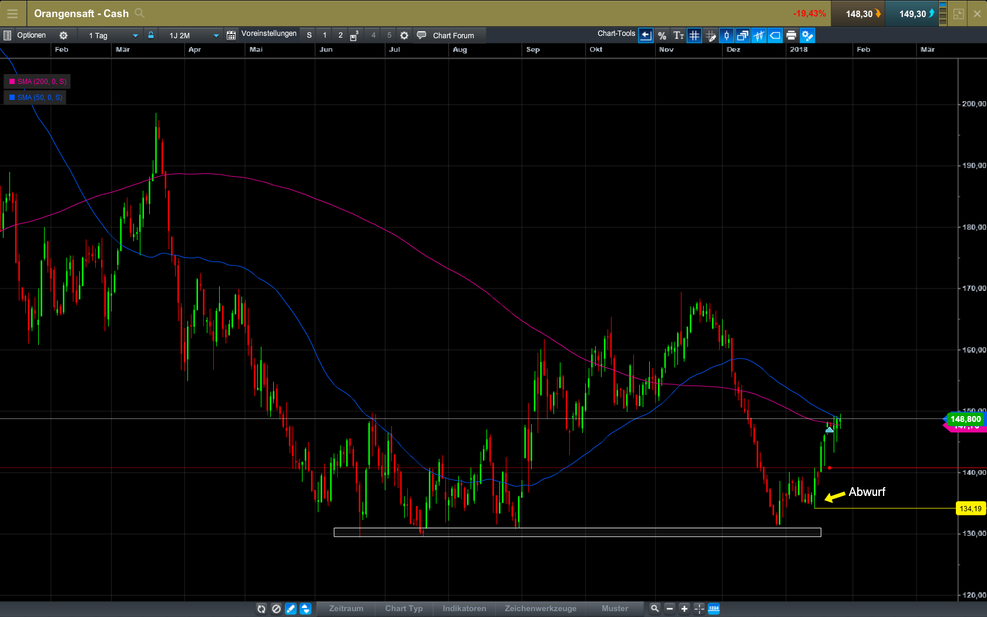Screen dimensions: 987x617
Task: Open the font settings (Tt) icon
Action: [x=679, y=35]
